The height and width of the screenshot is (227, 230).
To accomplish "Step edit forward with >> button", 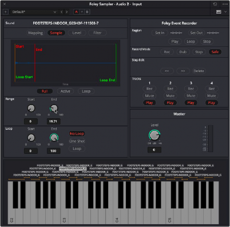I will tap(183, 71).
